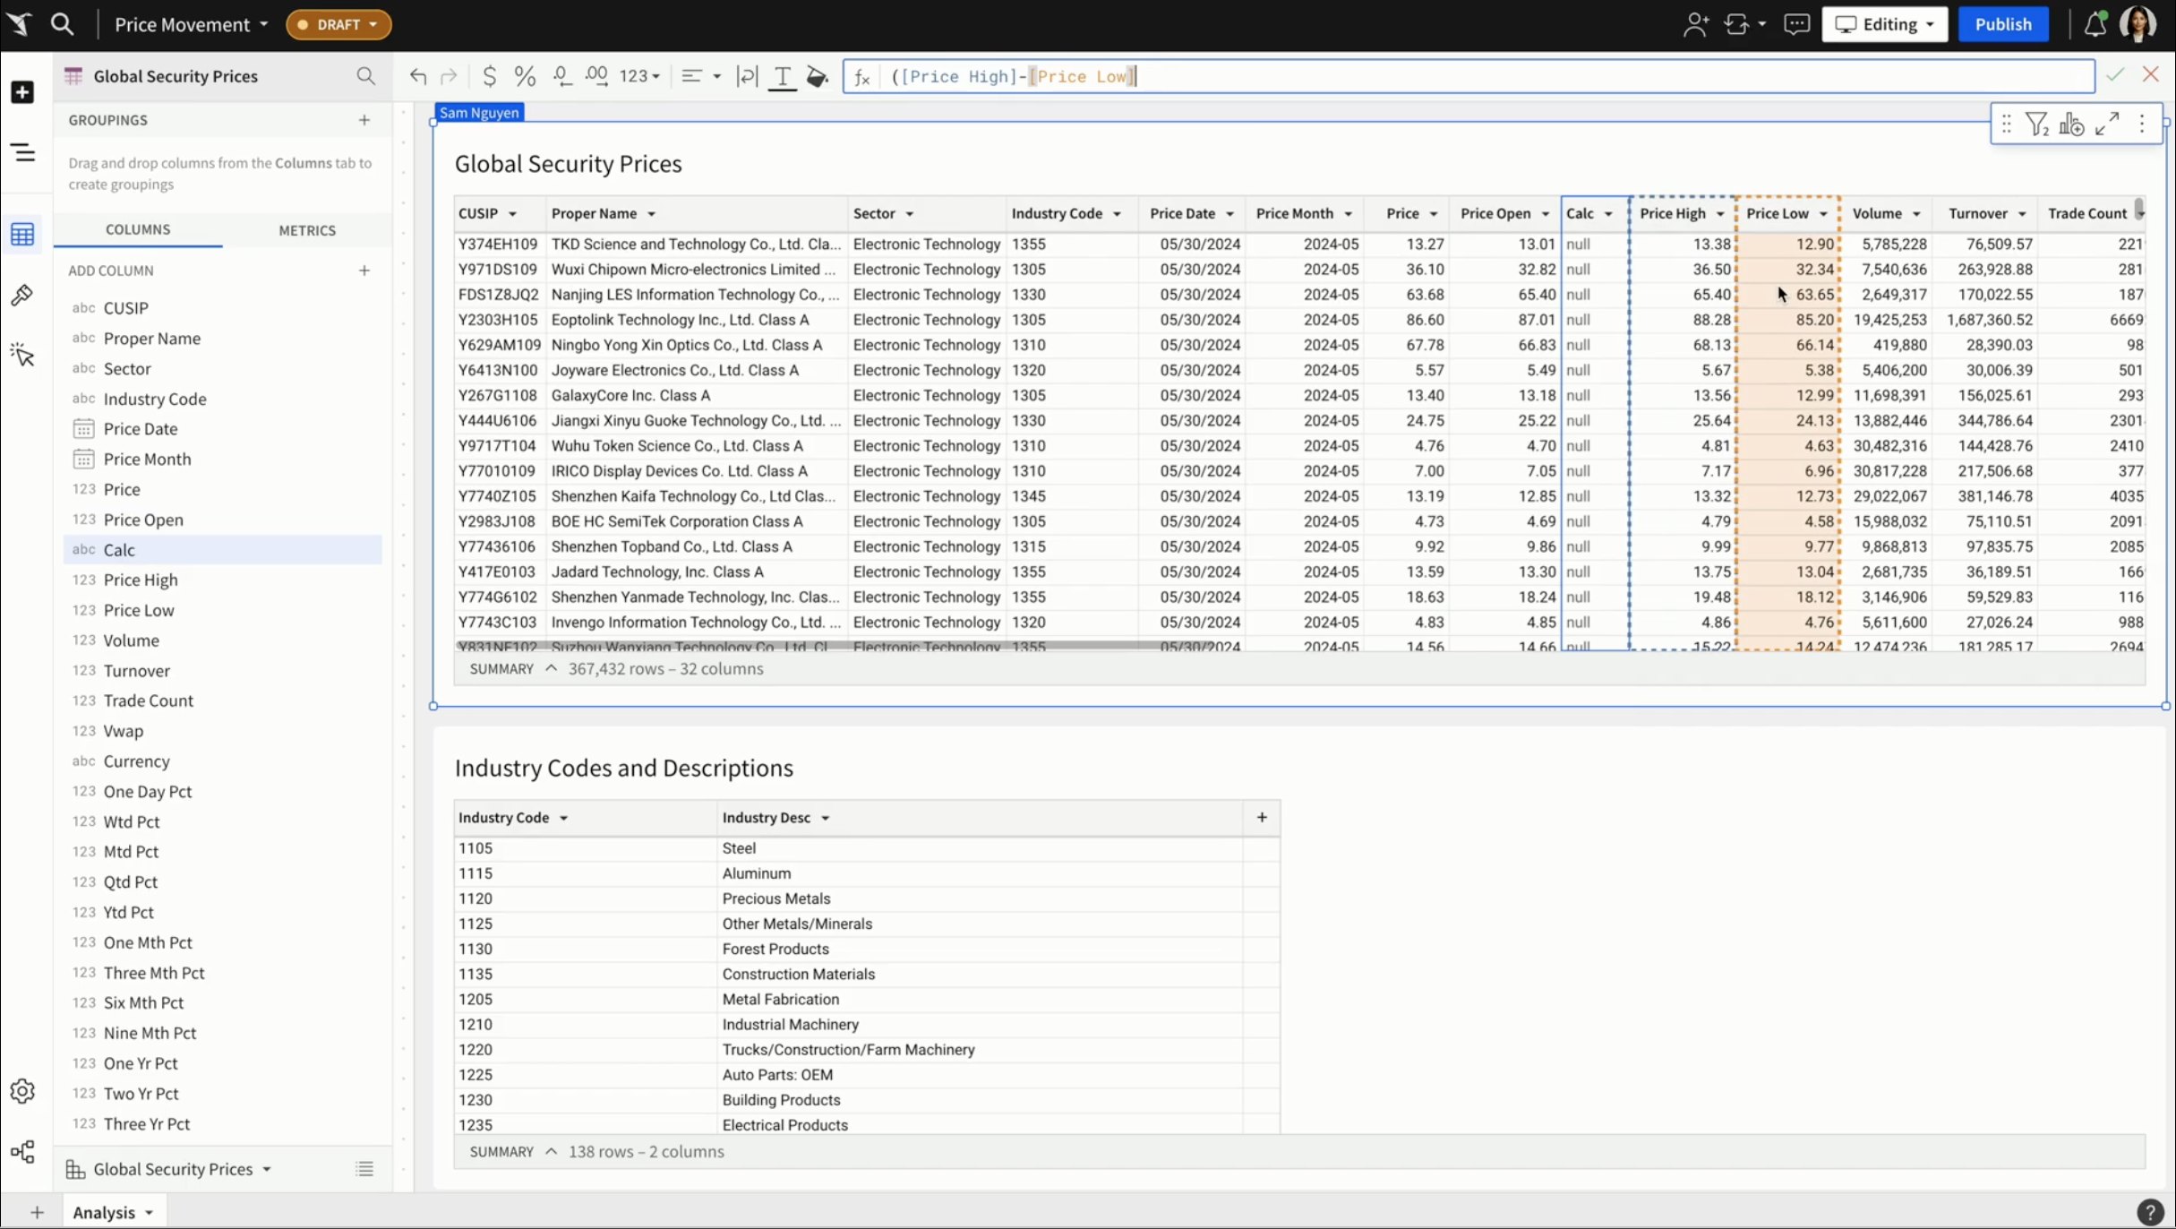Increase decimal places using the .00 icon
The height and width of the screenshot is (1229, 2176).
pyautogui.click(x=596, y=76)
